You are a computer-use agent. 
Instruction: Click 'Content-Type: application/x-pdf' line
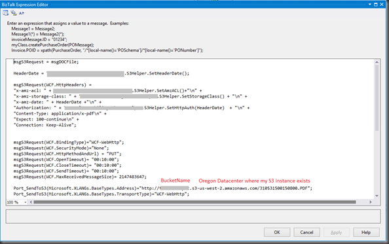point(60,113)
